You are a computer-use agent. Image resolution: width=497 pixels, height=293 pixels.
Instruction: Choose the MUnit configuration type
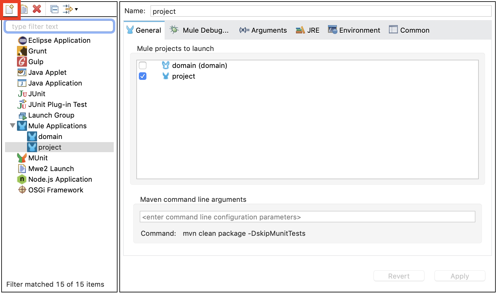pyautogui.click(x=38, y=158)
